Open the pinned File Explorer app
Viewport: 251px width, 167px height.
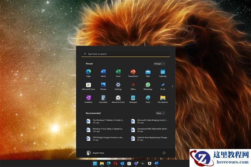(x=163, y=99)
